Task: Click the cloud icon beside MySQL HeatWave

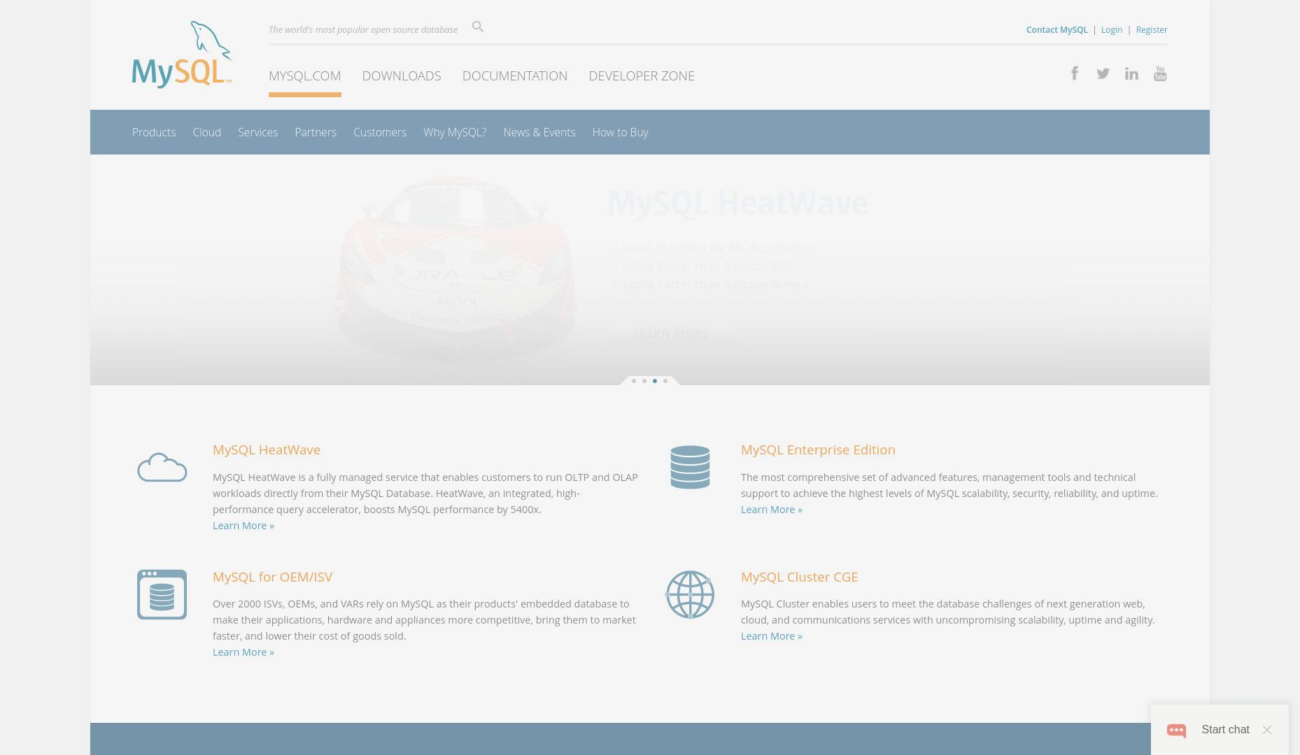Action: pyautogui.click(x=162, y=468)
